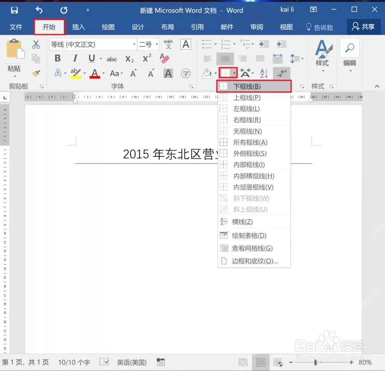Toggle Italic formatting
The height and width of the screenshot is (371, 385).
pyautogui.click(x=75, y=58)
